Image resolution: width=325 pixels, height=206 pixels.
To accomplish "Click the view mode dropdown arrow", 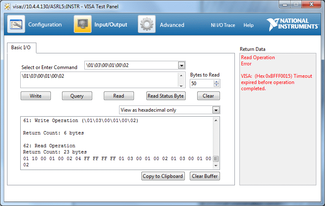I will point(216,110).
